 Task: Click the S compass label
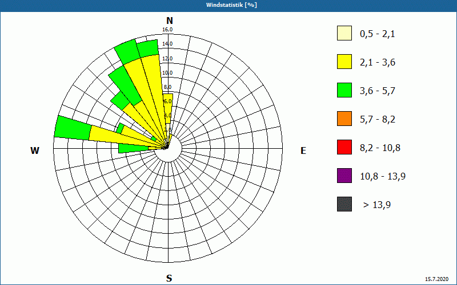tap(169, 279)
